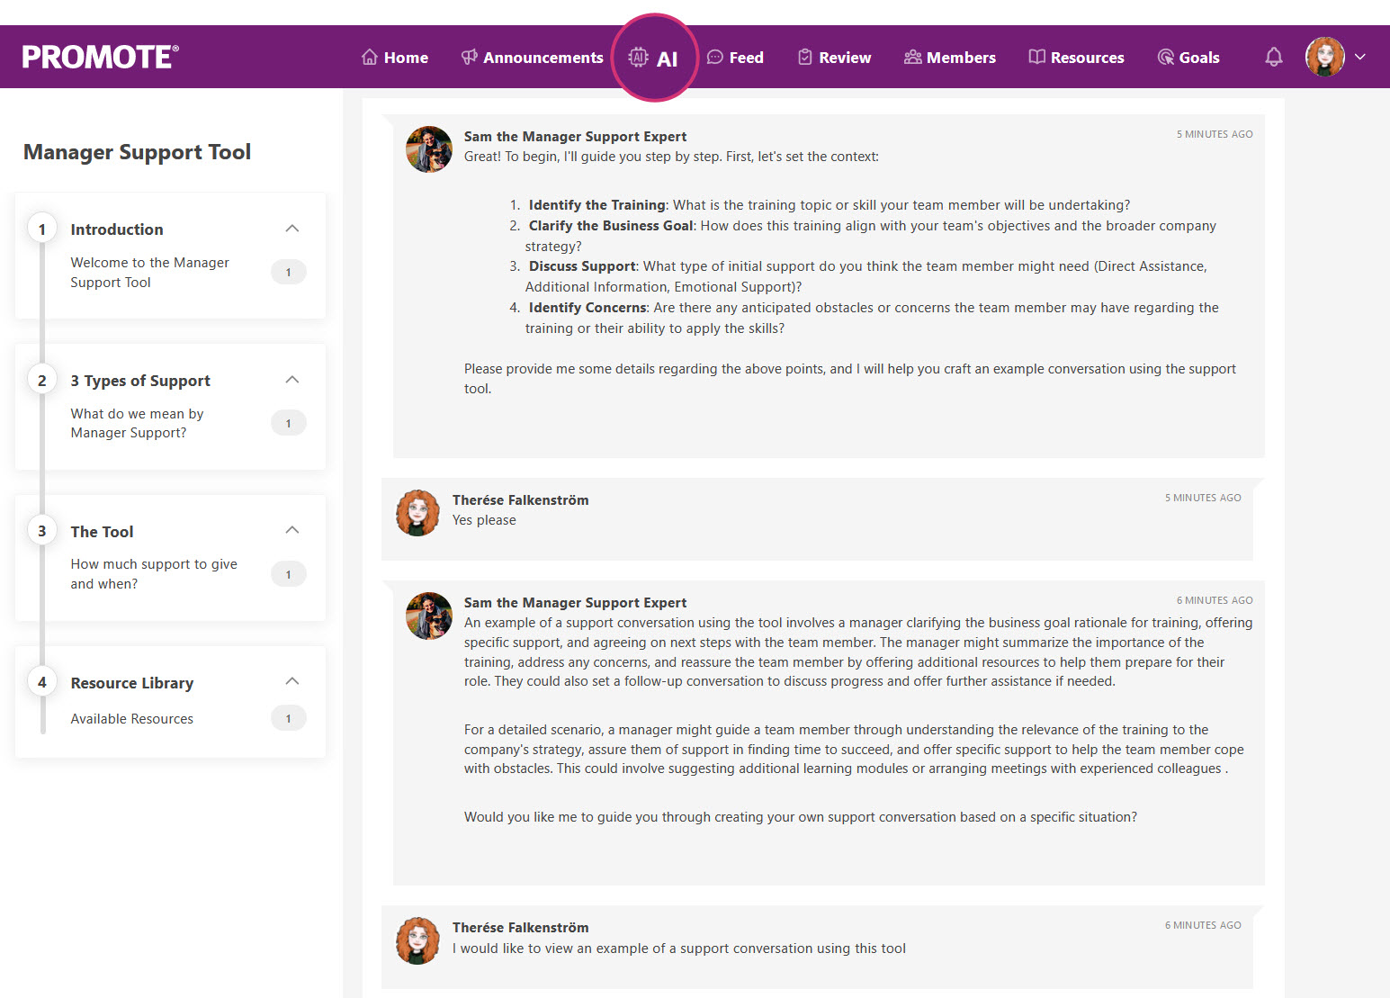Image resolution: width=1390 pixels, height=998 pixels.
Task: Select How much support to give and when
Action: pyautogui.click(x=154, y=574)
